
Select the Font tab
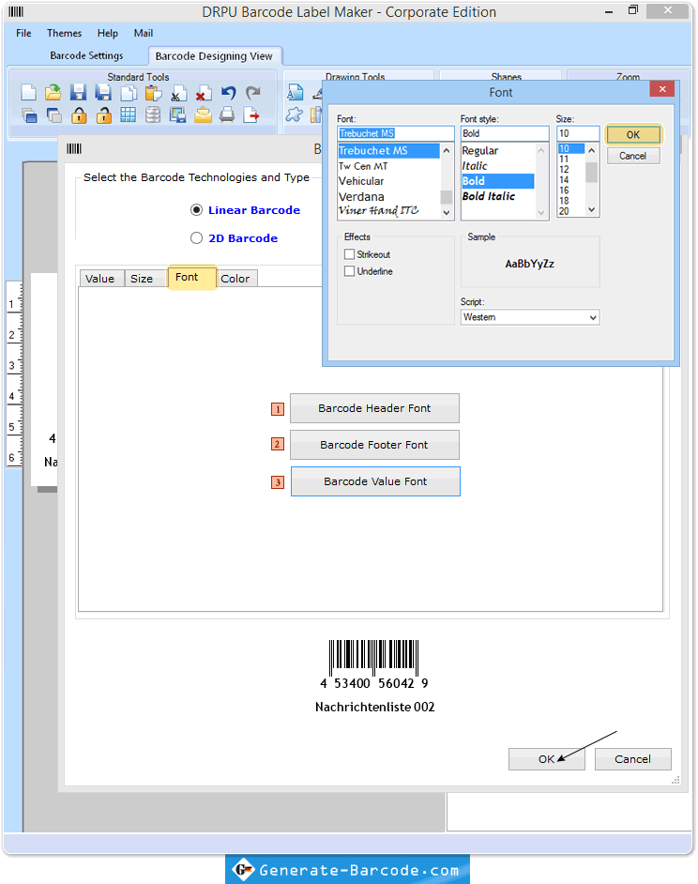(x=191, y=278)
